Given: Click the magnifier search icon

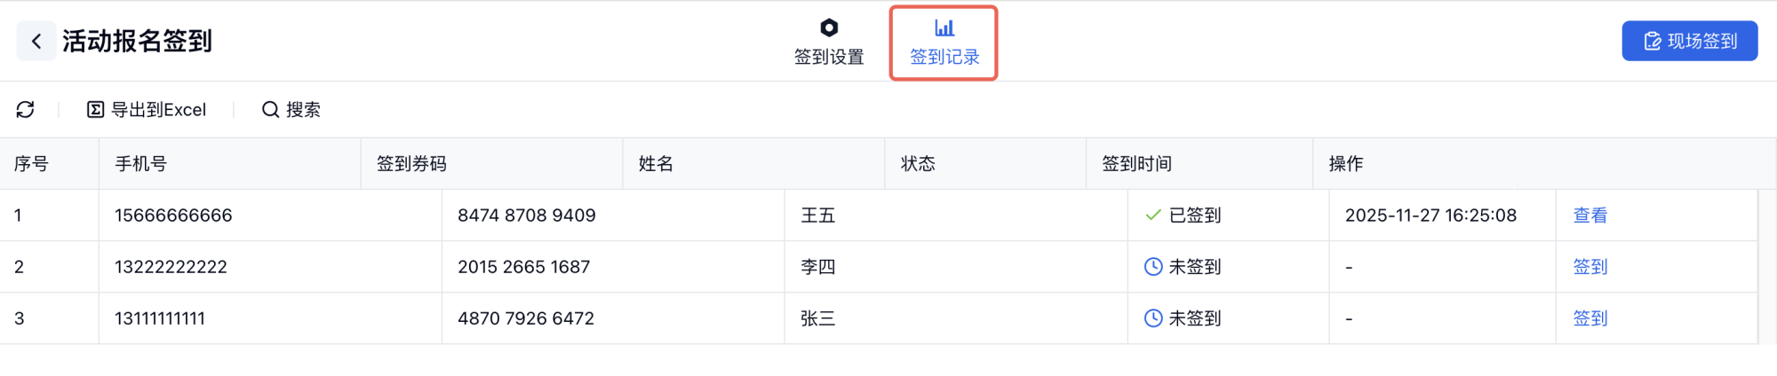Looking at the screenshot, I should click(270, 109).
